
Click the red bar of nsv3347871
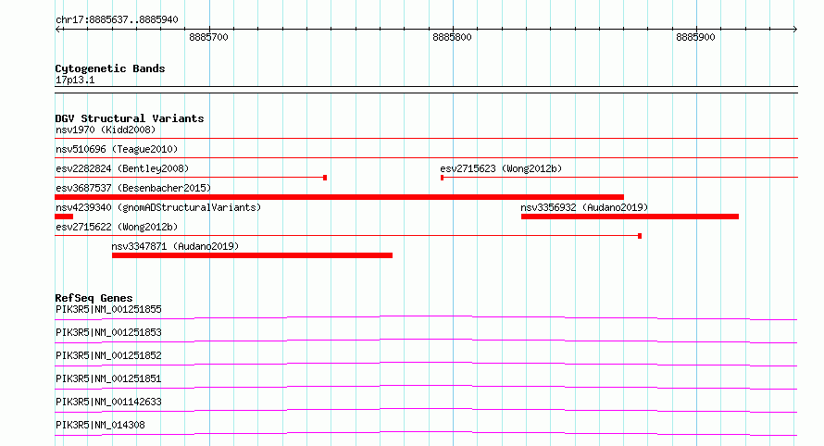(x=252, y=255)
